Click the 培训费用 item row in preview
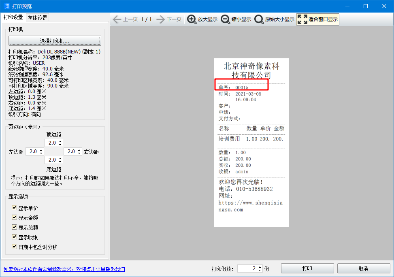Screen dimensions: 394x277 click(251, 139)
